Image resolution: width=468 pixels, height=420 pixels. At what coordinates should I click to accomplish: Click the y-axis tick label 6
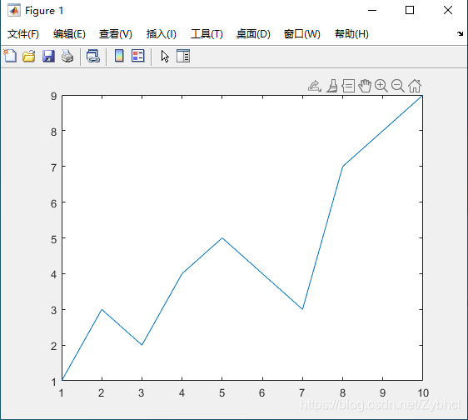54,203
